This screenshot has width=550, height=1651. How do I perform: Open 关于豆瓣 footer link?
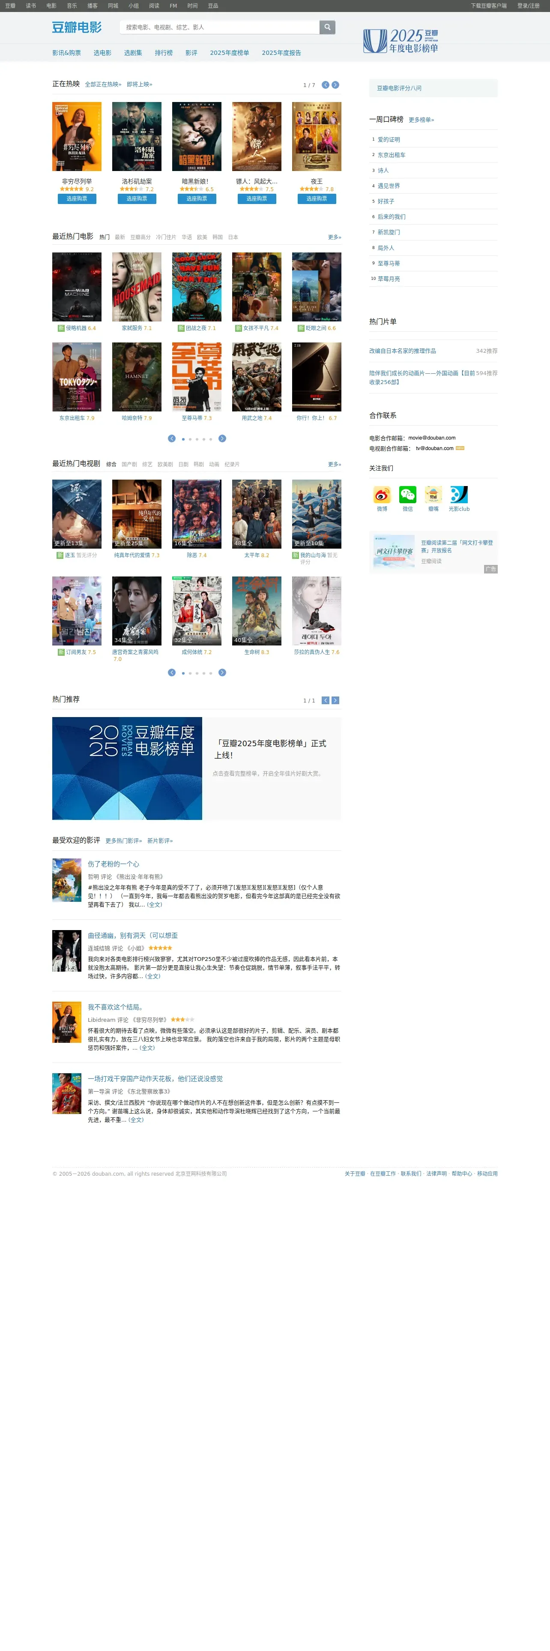(355, 1174)
